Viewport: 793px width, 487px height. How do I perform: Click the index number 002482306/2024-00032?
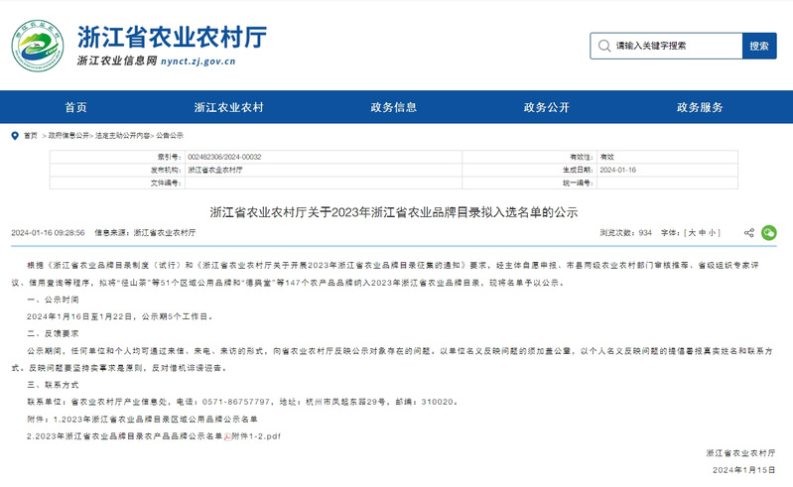pos(224,157)
